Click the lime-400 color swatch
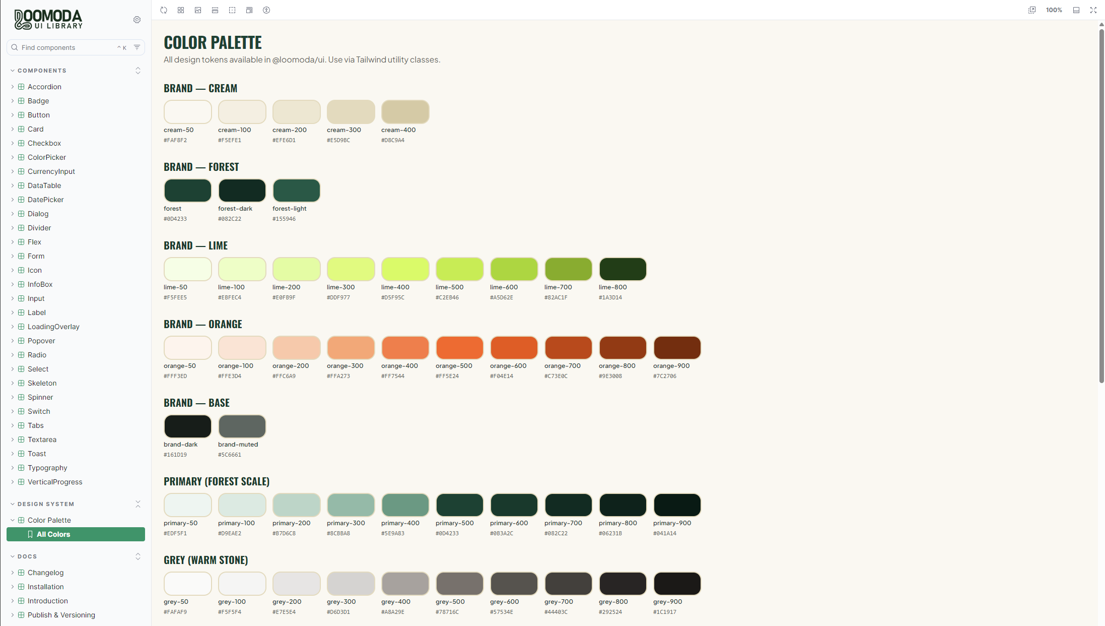 (405, 269)
